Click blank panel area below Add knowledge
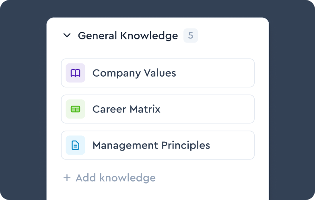Screen dimensions: 315x200 (157, 193)
